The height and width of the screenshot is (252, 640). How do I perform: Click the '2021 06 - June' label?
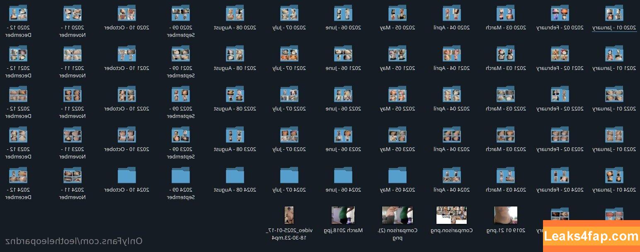pos(343,68)
